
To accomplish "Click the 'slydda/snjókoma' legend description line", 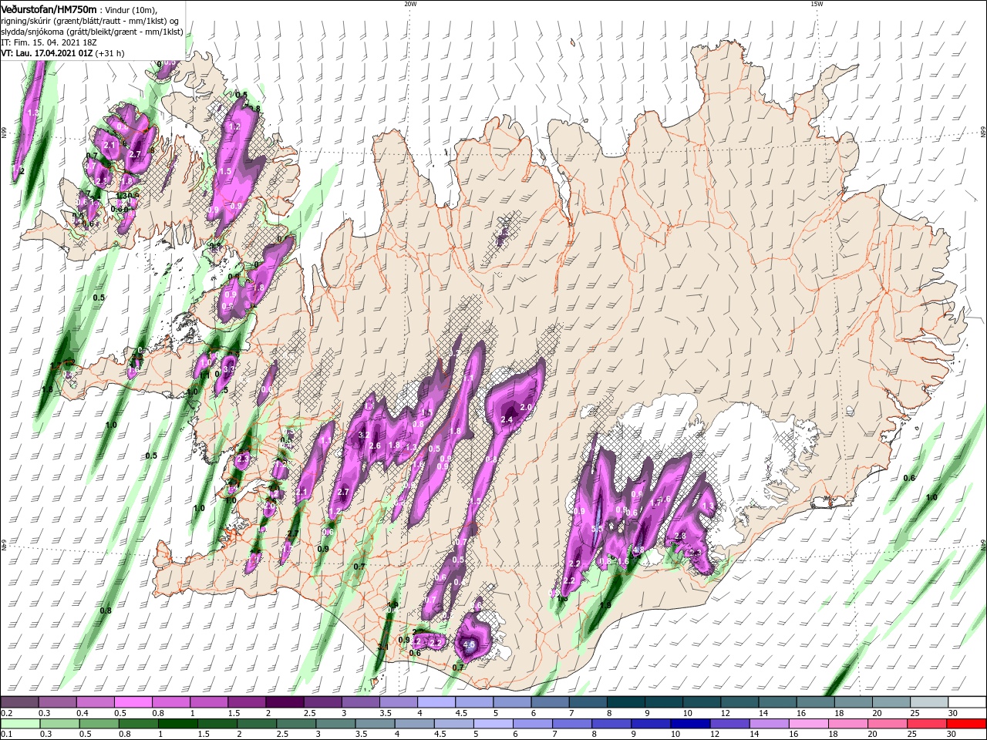I will (x=92, y=32).
